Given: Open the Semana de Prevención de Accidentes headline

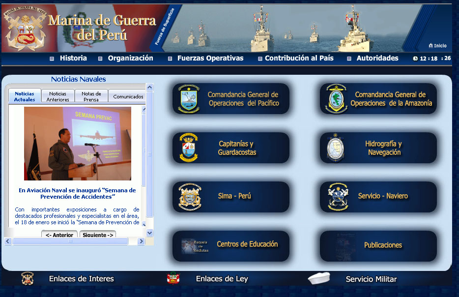Looking at the screenshot, I should click(x=77, y=193).
